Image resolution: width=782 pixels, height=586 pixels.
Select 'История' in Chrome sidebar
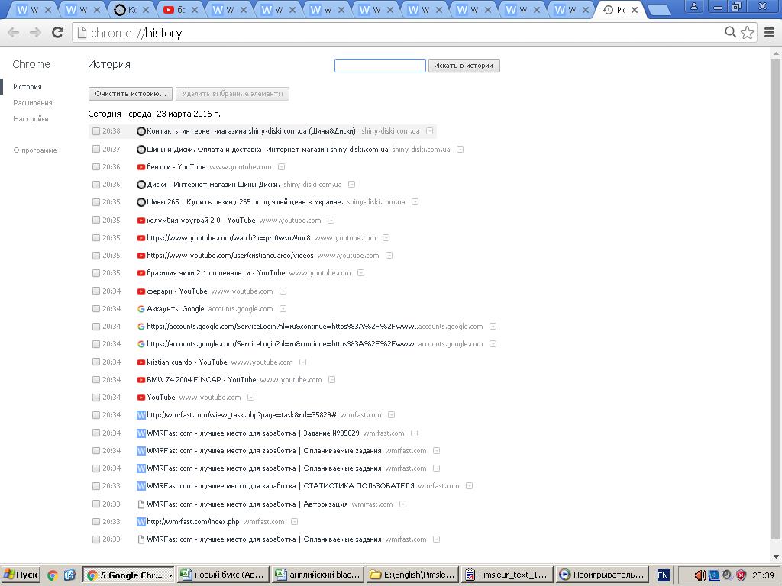click(27, 87)
